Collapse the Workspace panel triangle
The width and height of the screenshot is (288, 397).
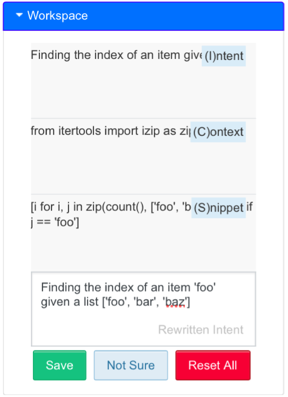click(19, 15)
